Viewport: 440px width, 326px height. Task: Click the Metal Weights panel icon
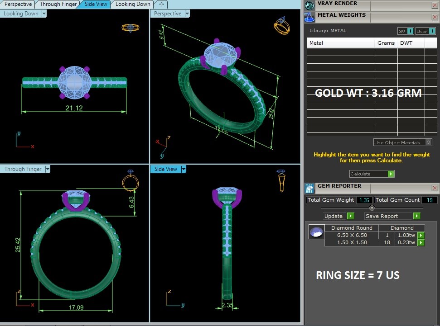[x=309, y=17]
